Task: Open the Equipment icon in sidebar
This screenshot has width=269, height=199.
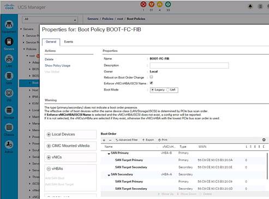Action: pos(9,25)
